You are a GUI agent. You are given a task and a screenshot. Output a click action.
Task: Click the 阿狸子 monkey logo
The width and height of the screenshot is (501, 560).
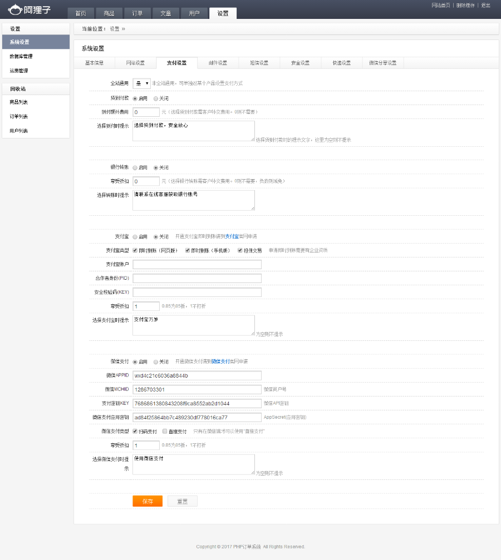(29, 9)
